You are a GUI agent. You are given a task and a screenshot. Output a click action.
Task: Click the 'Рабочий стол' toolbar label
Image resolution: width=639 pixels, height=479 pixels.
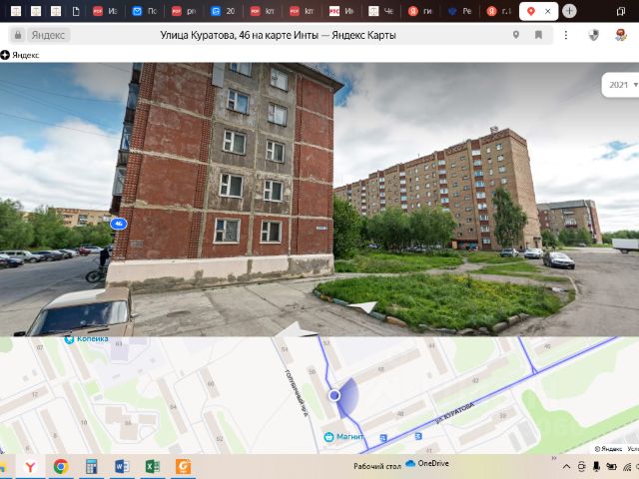coord(377,466)
